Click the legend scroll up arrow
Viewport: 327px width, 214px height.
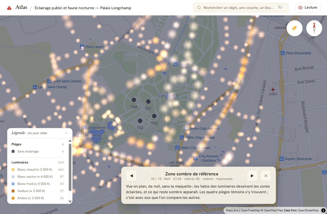tap(70, 141)
